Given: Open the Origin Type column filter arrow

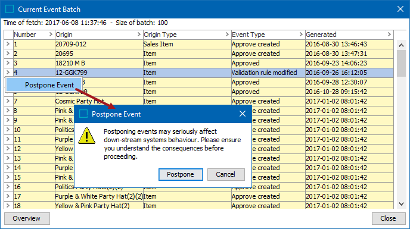Looking at the screenshot, I should 227,34.
